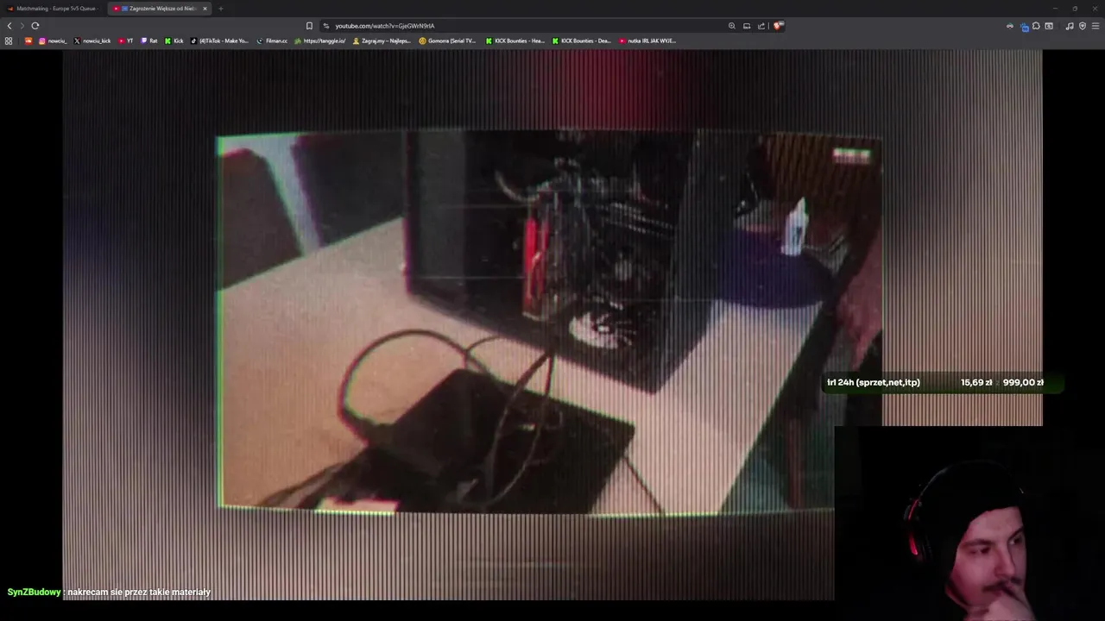Open Brave Shields lion icon
Screen dimensions: 1105x621
pos(778,26)
